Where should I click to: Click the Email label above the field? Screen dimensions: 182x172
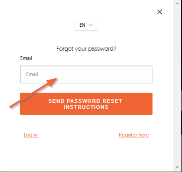(x=26, y=58)
